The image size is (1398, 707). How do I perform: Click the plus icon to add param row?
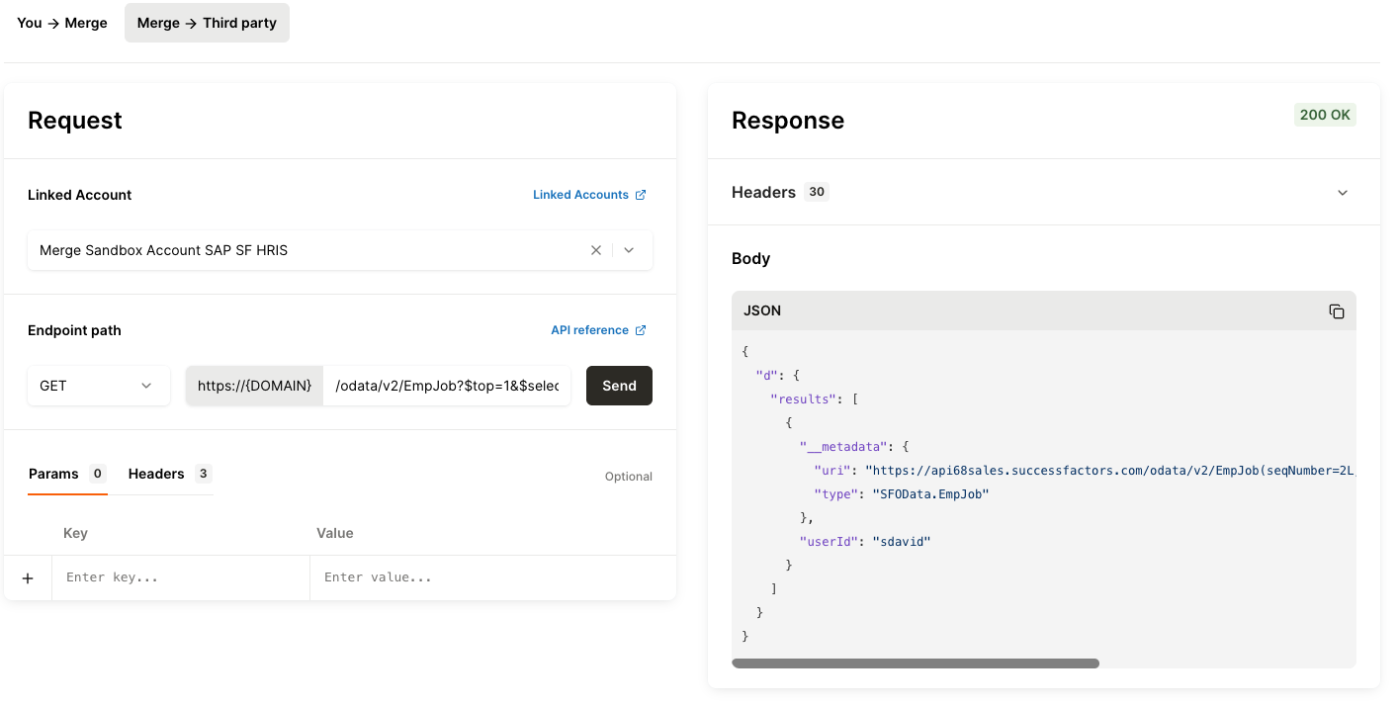tap(28, 577)
